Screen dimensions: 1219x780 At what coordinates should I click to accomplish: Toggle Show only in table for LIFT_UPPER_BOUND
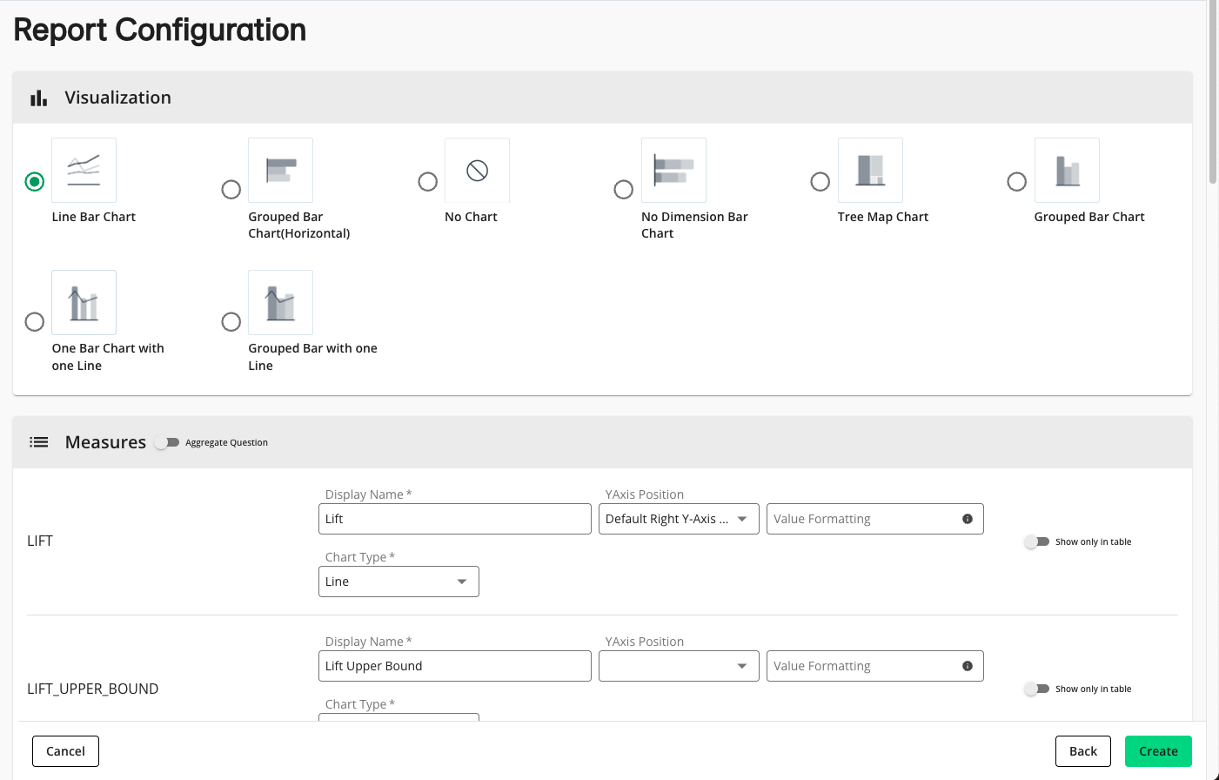pyautogui.click(x=1036, y=689)
